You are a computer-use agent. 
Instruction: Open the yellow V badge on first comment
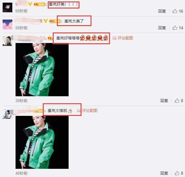(x=30, y=4)
